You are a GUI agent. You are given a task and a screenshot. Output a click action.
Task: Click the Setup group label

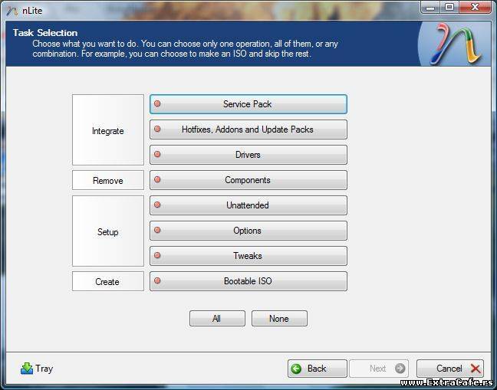coord(108,232)
